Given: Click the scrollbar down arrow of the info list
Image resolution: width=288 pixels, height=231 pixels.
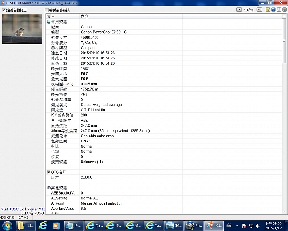Looking at the screenshot, I should 284,211.
